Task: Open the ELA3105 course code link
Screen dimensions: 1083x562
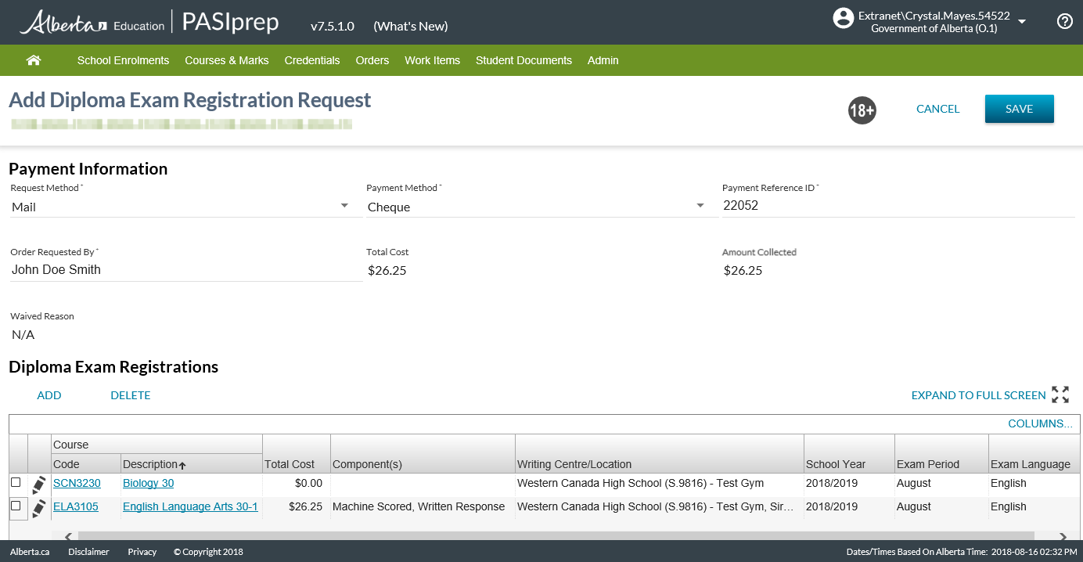Action: [76, 506]
